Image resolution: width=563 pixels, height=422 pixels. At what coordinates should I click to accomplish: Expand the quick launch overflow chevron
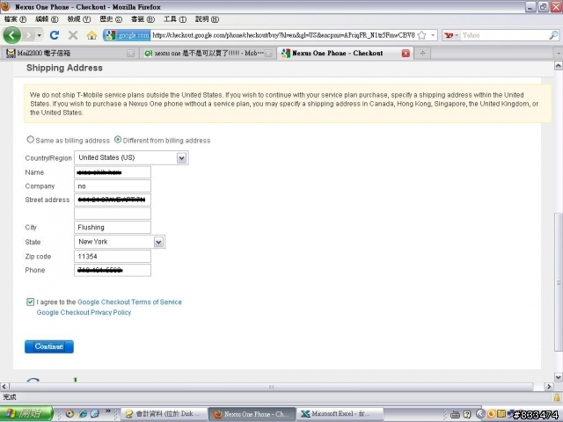click(x=107, y=411)
